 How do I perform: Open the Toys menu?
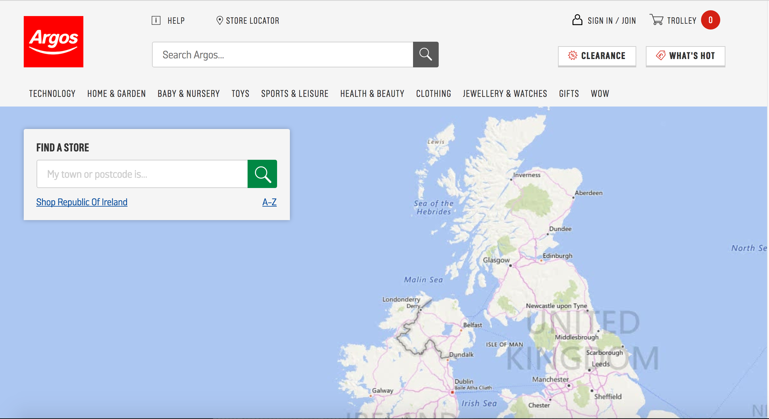[x=241, y=94]
